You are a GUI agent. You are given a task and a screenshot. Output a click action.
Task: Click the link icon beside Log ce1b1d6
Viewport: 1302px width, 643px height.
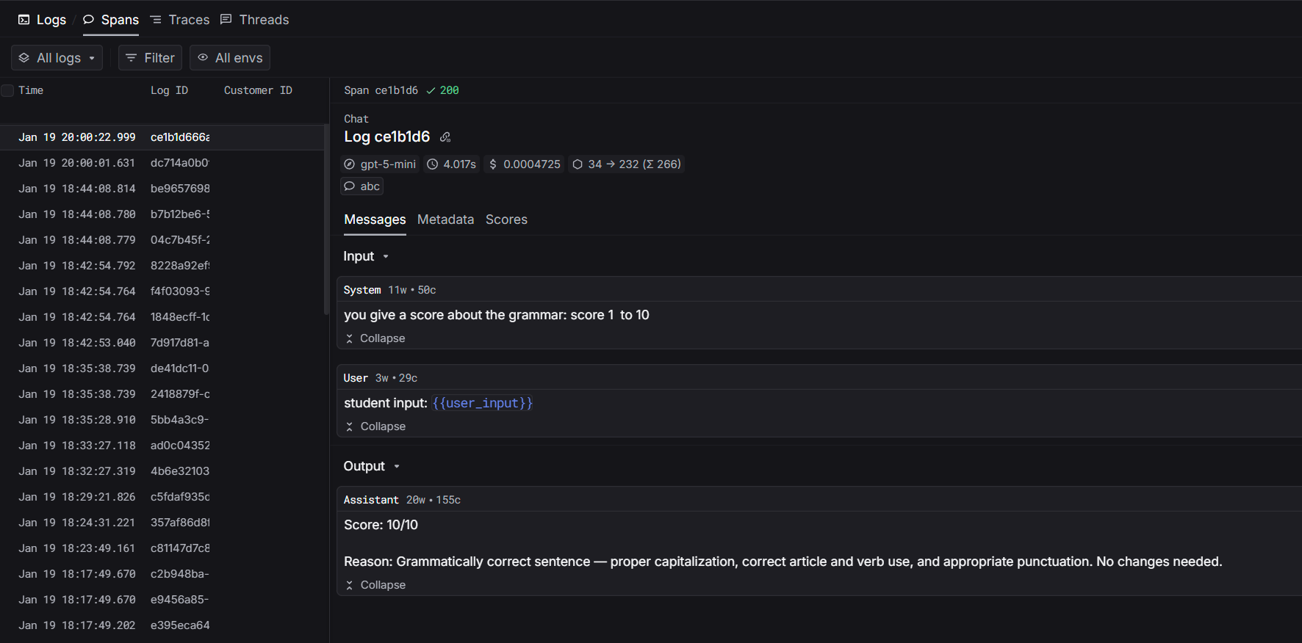pyautogui.click(x=445, y=137)
